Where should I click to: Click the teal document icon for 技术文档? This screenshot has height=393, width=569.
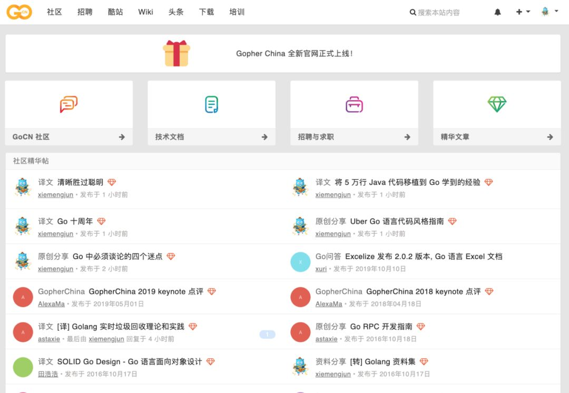coord(212,104)
